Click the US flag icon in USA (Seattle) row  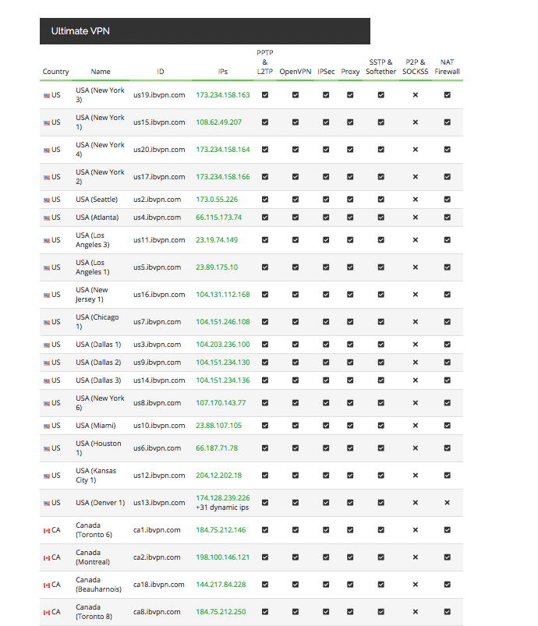[47, 200]
